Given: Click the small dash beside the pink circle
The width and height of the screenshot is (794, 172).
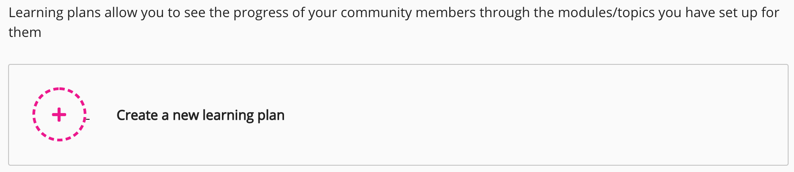Looking at the screenshot, I should click(88, 119).
